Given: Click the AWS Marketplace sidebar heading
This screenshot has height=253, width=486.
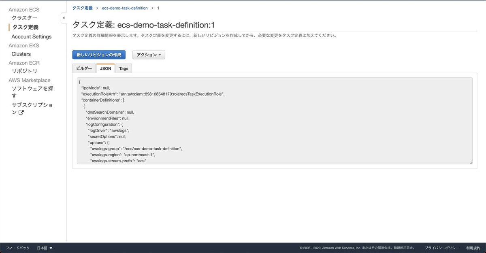Looking at the screenshot, I should click(x=30, y=80).
